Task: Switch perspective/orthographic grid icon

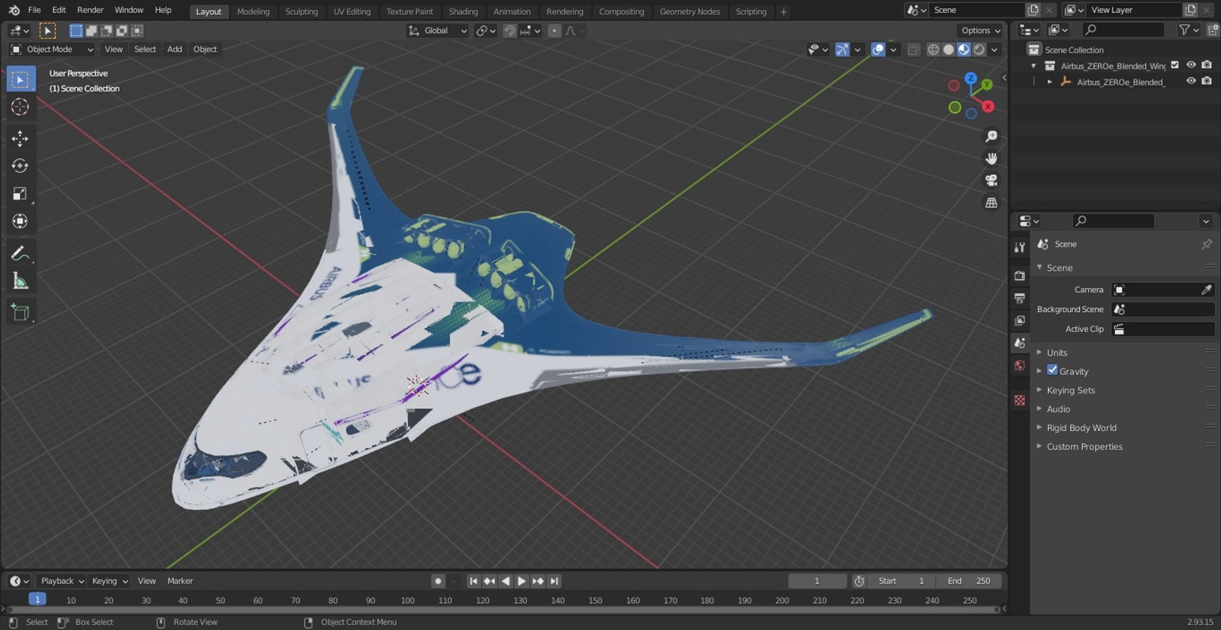Action: point(991,203)
